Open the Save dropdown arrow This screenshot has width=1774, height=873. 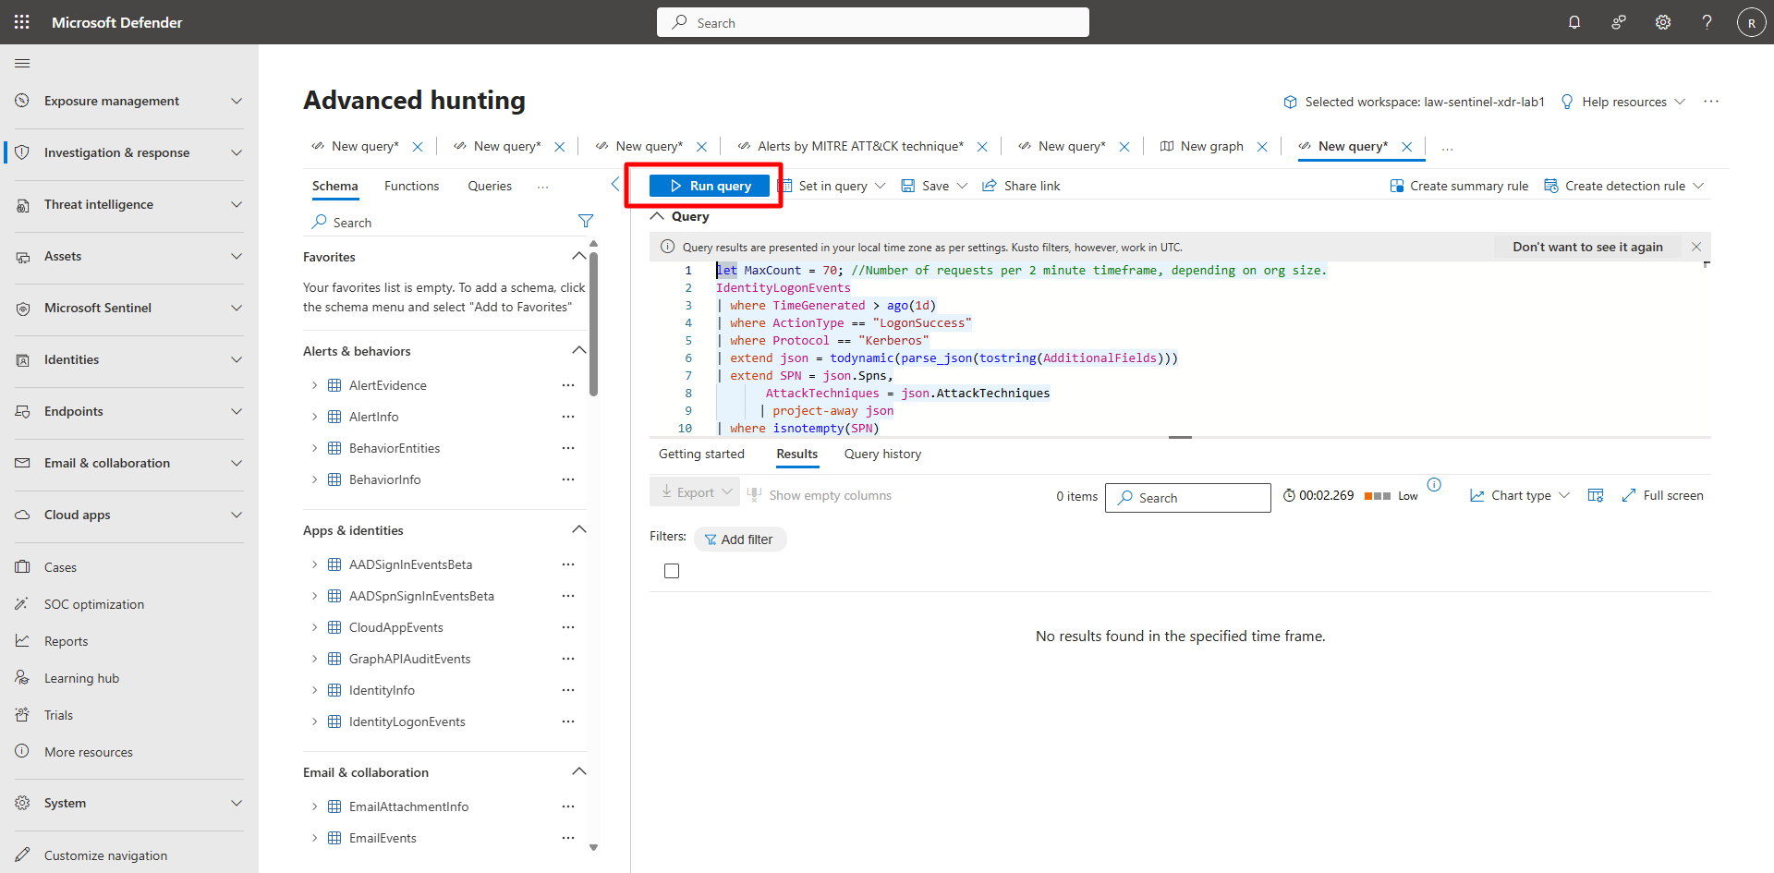coord(962,186)
